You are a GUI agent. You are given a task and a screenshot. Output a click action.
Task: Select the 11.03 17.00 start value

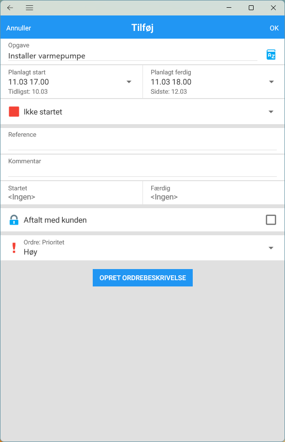tap(28, 82)
